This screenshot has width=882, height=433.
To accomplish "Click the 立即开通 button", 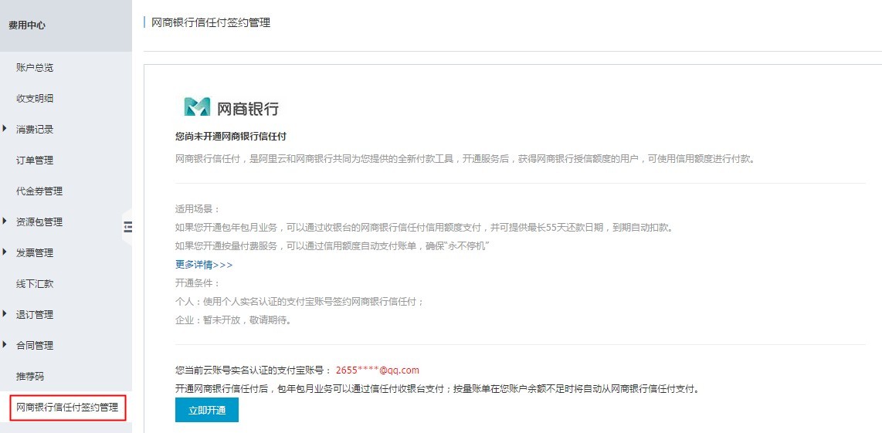I will [207, 410].
